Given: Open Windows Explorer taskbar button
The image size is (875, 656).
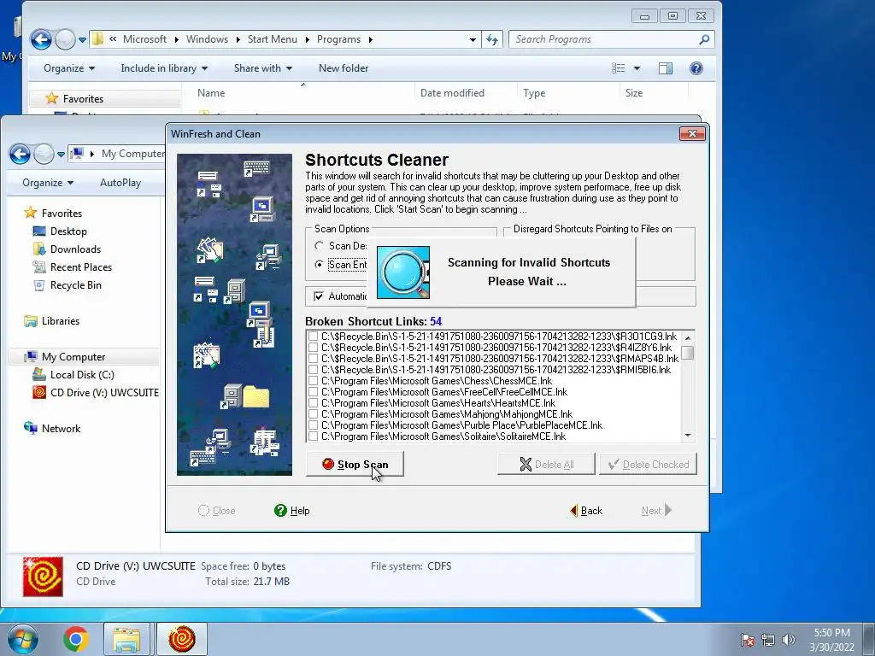Looking at the screenshot, I should 126,639.
